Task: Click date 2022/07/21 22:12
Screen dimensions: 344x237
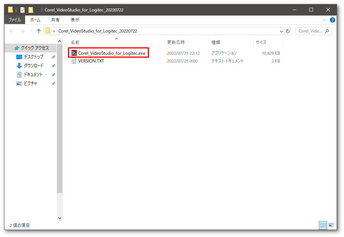Action: point(183,53)
